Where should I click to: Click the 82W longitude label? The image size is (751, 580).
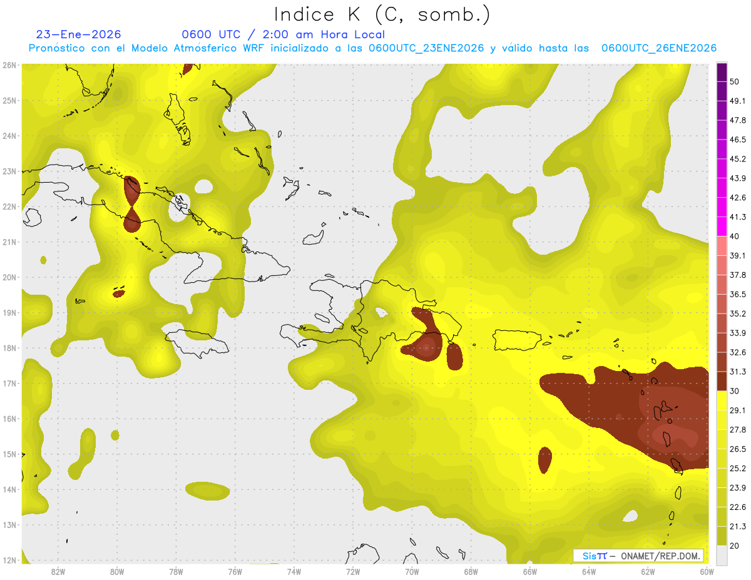tap(58, 571)
